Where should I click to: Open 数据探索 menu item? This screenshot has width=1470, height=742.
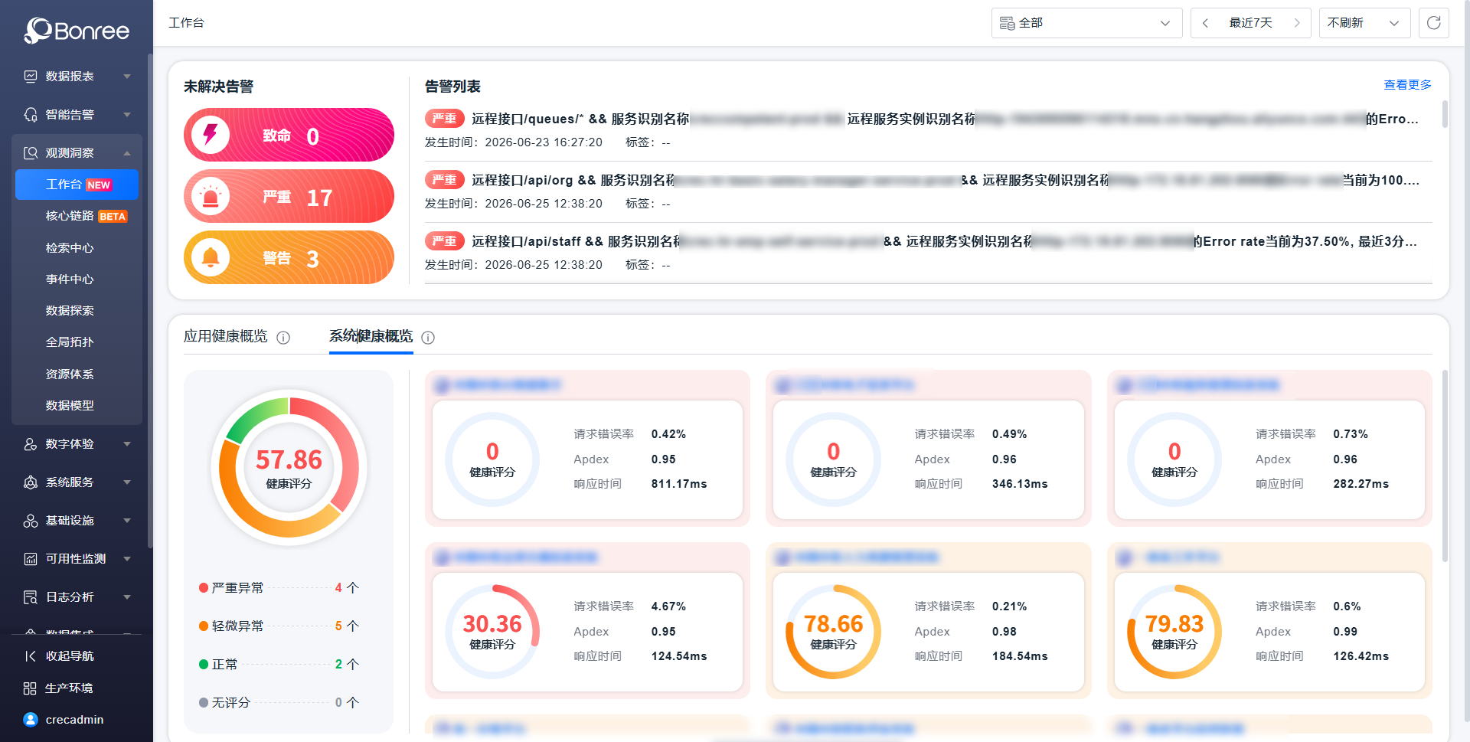[77, 311]
